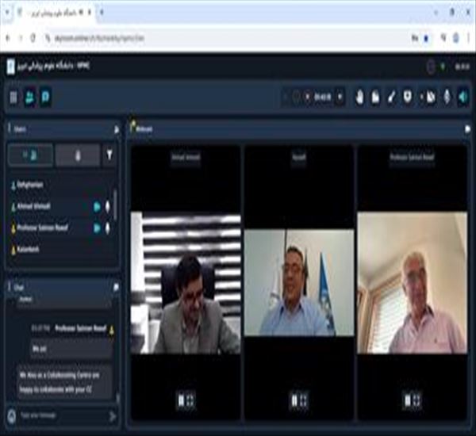Select the whiteboard pen icon
Viewport: 476px width, 436px height.
click(392, 98)
